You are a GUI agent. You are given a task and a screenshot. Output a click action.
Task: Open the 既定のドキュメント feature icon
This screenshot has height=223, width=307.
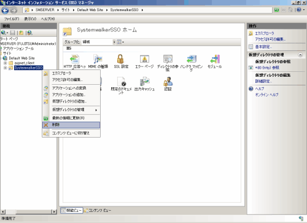(121, 82)
